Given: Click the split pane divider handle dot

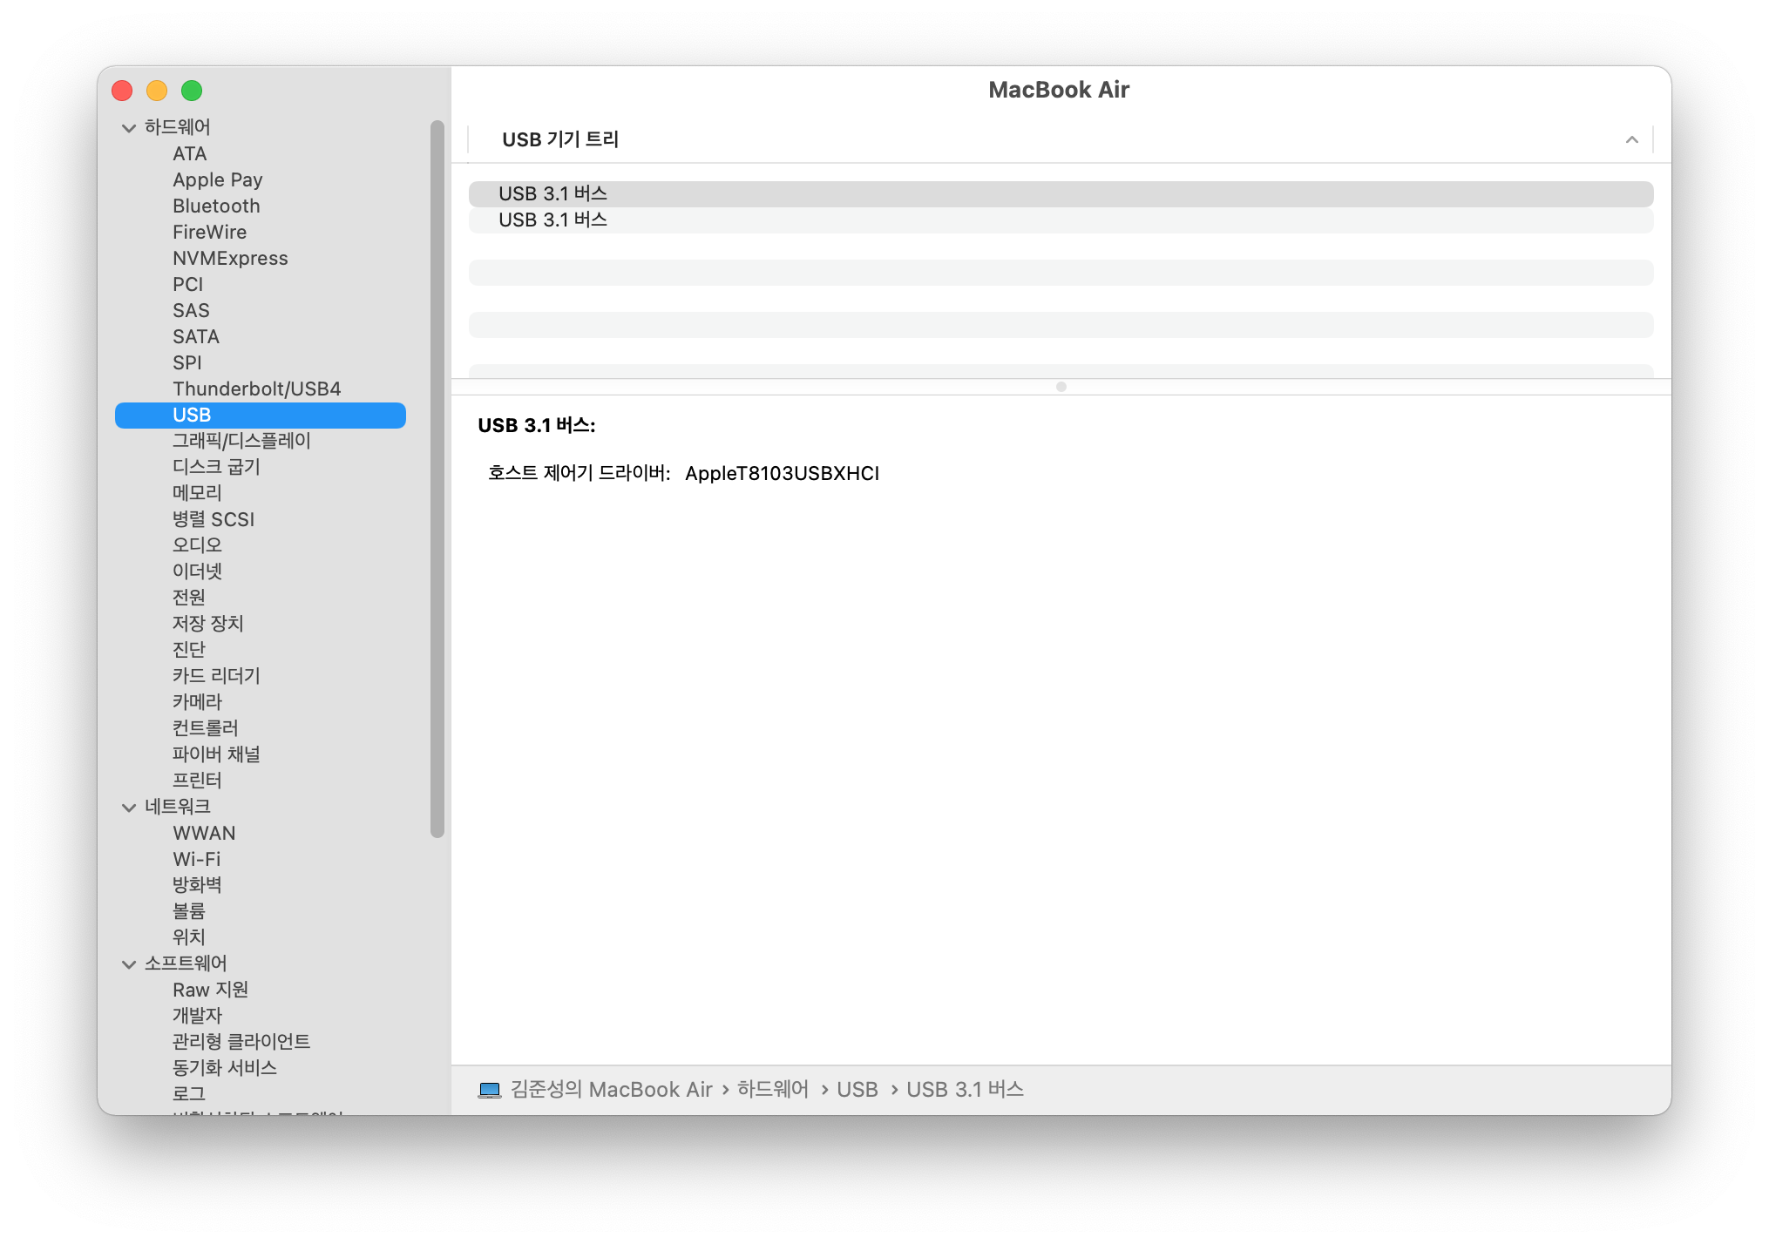Looking at the screenshot, I should [1061, 387].
